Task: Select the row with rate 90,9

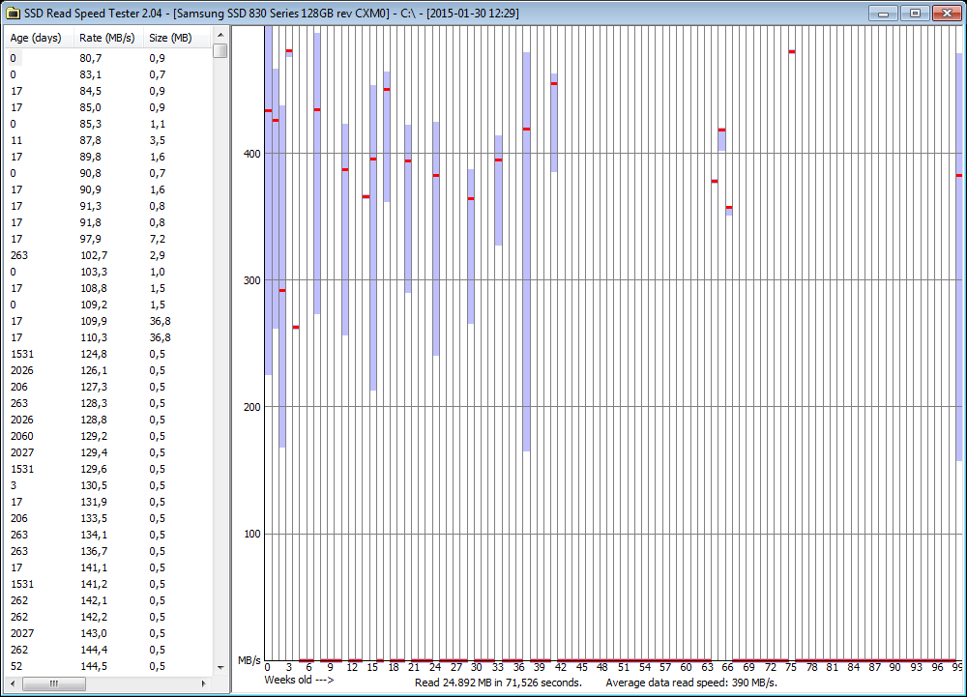Action: point(108,189)
